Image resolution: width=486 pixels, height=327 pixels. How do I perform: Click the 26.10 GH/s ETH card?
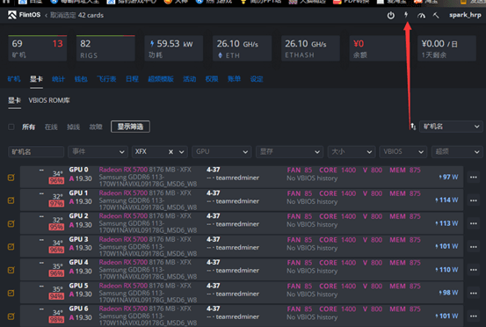coord(242,48)
